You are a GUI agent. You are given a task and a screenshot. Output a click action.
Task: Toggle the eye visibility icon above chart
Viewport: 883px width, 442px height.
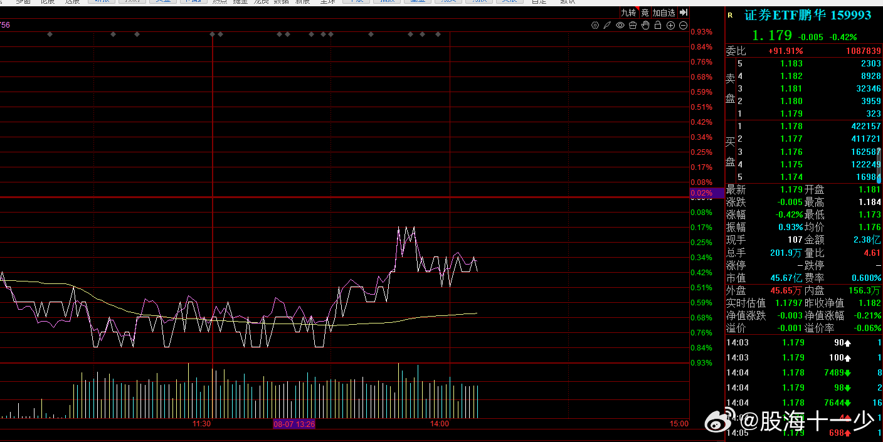[620, 25]
